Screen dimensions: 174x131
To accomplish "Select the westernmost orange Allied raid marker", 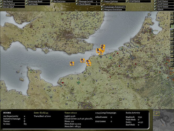I will (72, 63).
